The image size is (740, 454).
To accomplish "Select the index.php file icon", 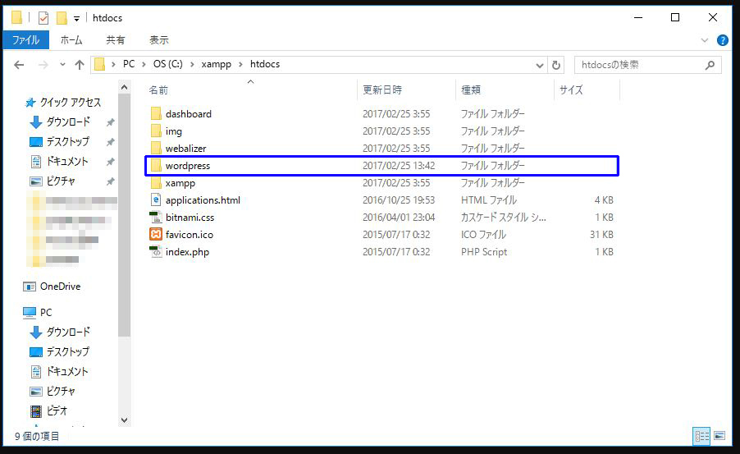I will 156,252.
